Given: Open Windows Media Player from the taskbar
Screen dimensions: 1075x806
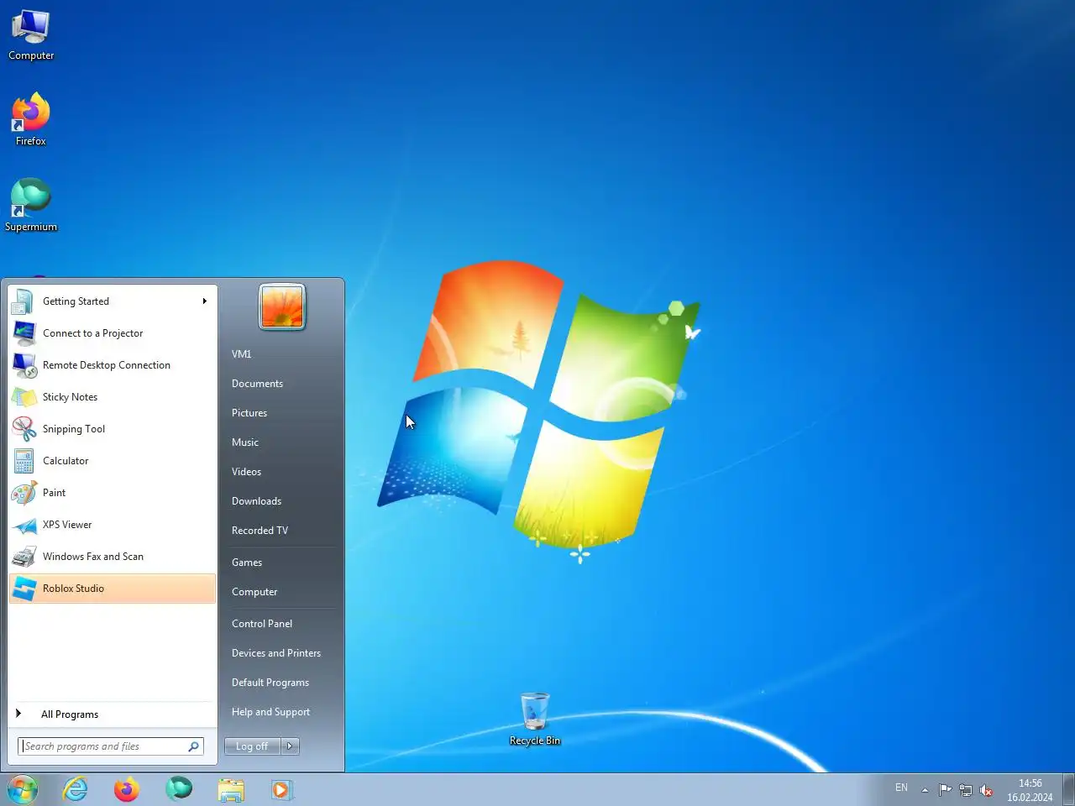Looking at the screenshot, I should tap(282, 789).
